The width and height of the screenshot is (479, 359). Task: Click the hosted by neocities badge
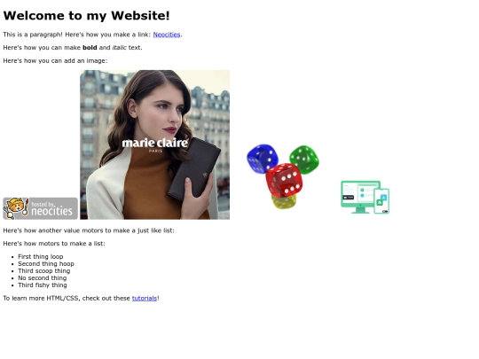point(40,208)
